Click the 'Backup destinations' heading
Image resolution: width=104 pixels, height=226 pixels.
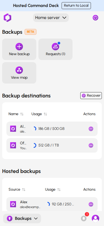click(26, 96)
